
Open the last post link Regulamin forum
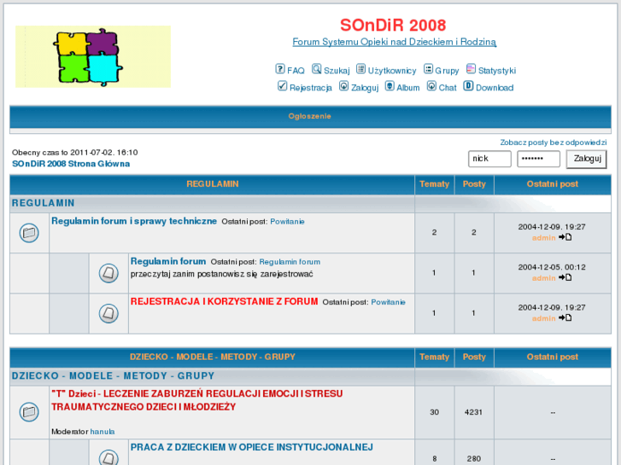point(290,262)
